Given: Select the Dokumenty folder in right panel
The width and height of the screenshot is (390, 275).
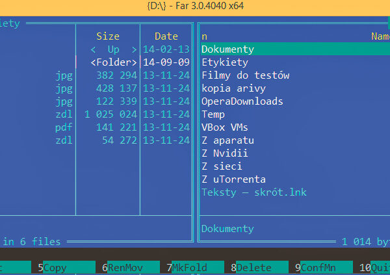Looking at the screenshot, I should [227, 49].
